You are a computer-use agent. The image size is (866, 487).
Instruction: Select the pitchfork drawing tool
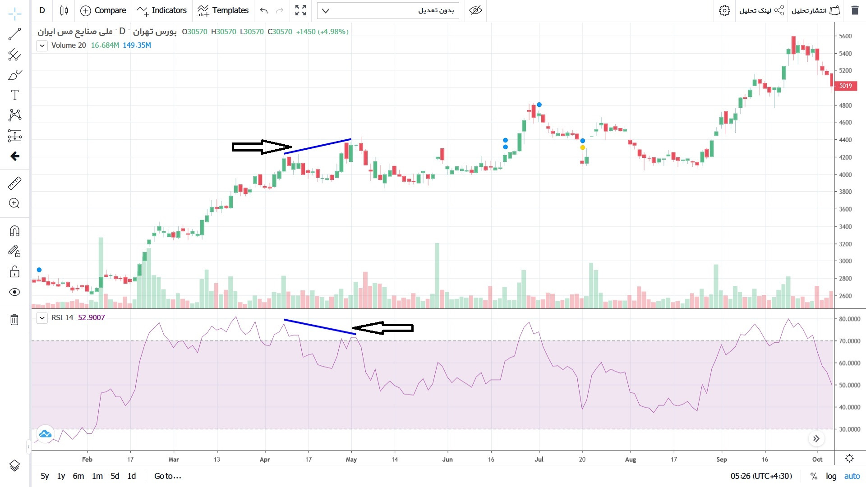coord(14,55)
